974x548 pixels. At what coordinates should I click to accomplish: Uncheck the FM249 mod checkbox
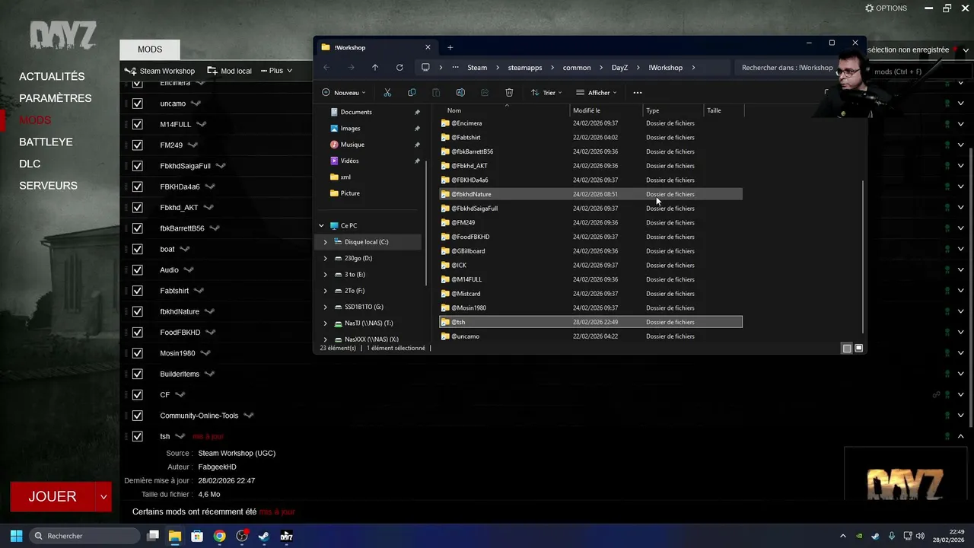(x=138, y=145)
